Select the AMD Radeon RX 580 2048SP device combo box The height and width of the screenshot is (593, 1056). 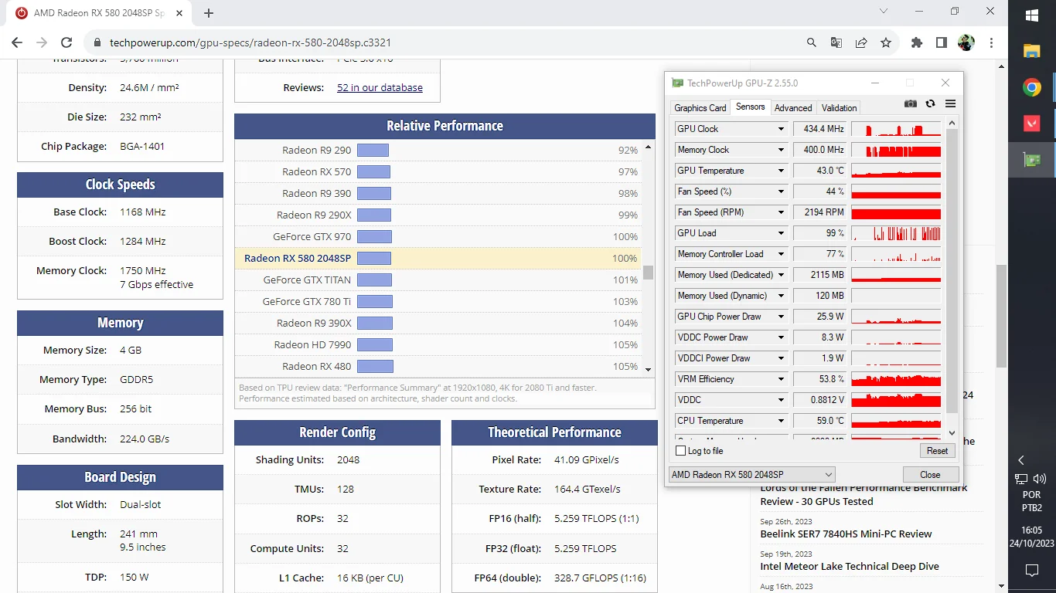(x=751, y=475)
